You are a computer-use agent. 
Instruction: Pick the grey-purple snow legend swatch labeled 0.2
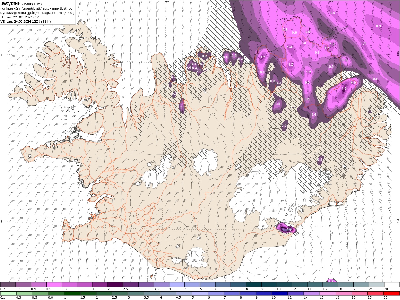8,285
